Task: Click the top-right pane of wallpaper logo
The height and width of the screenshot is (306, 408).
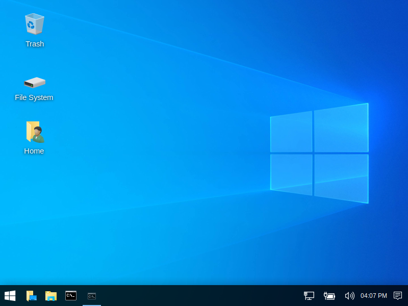Action: pyautogui.click(x=341, y=129)
